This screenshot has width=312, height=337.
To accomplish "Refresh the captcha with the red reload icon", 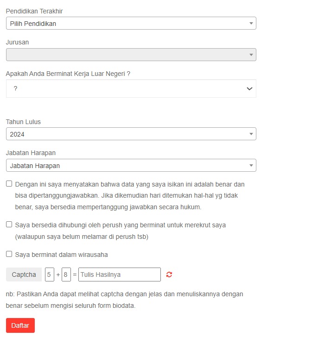I will 169,275.
